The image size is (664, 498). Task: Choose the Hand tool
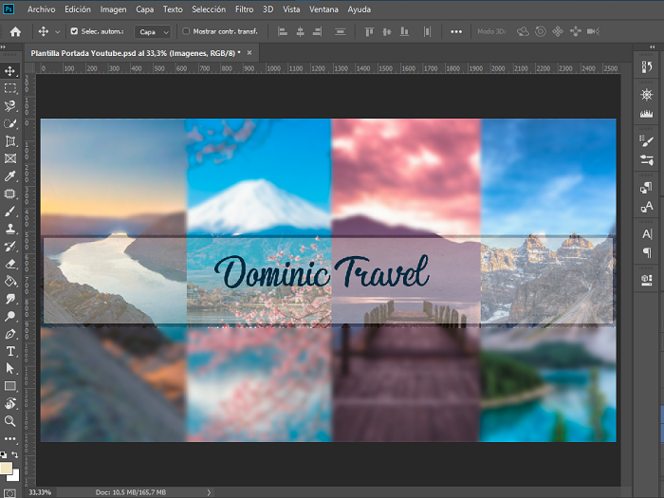coord(9,403)
